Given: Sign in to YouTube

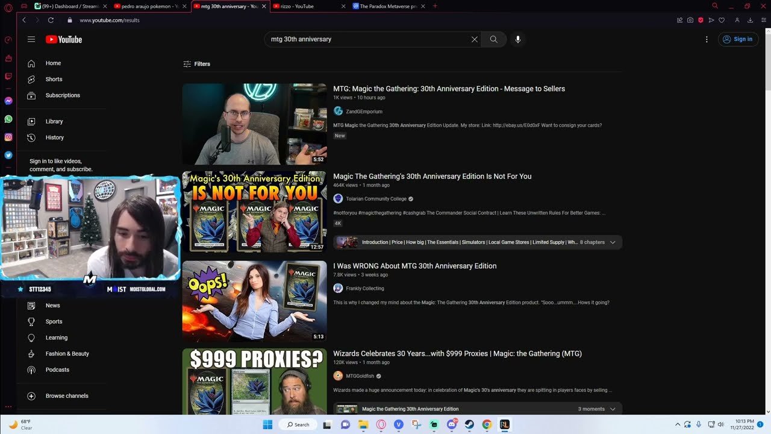Looking at the screenshot, I should click(738, 39).
